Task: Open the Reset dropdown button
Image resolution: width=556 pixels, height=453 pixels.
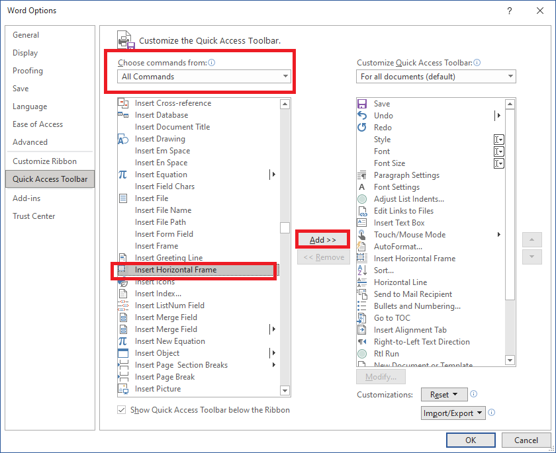Action: pos(444,395)
